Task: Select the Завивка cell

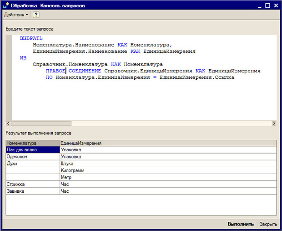Action: click(x=33, y=191)
